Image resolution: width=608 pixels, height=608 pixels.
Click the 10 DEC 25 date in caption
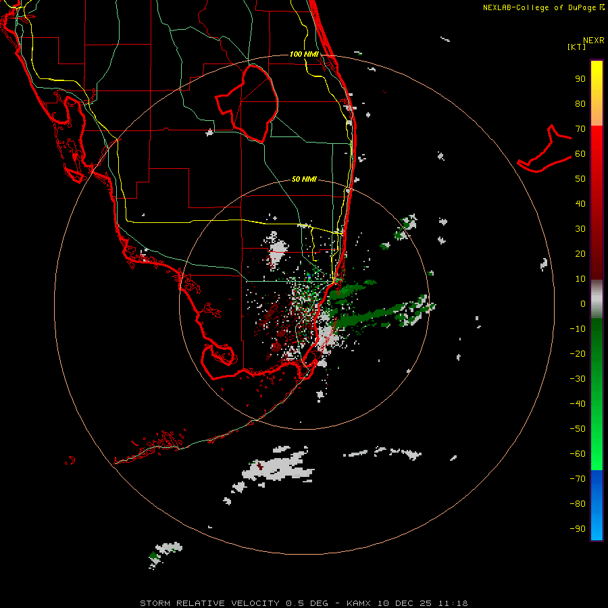click(x=405, y=603)
